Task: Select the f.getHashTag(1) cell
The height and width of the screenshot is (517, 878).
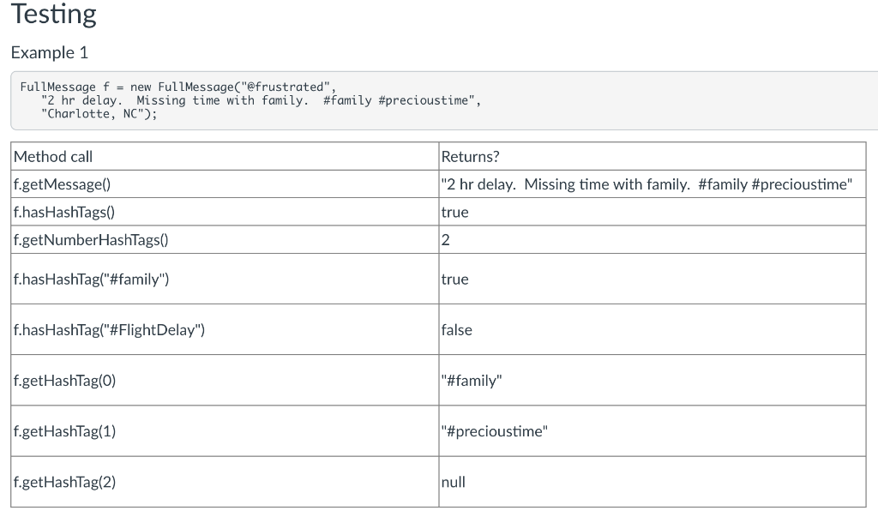Action: click(225, 430)
